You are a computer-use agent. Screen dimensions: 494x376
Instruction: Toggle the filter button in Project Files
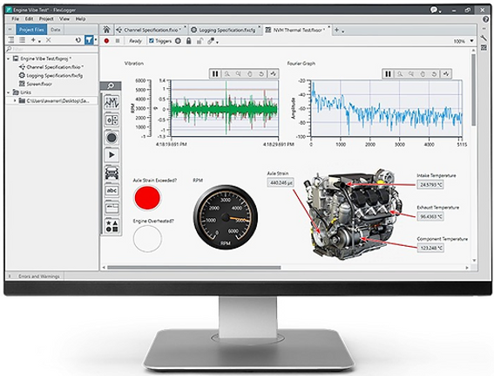point(90,40)
